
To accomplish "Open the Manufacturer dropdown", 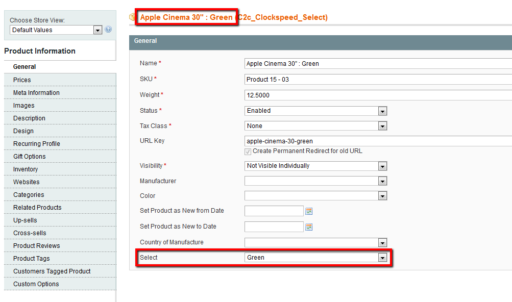I will 316,181.
